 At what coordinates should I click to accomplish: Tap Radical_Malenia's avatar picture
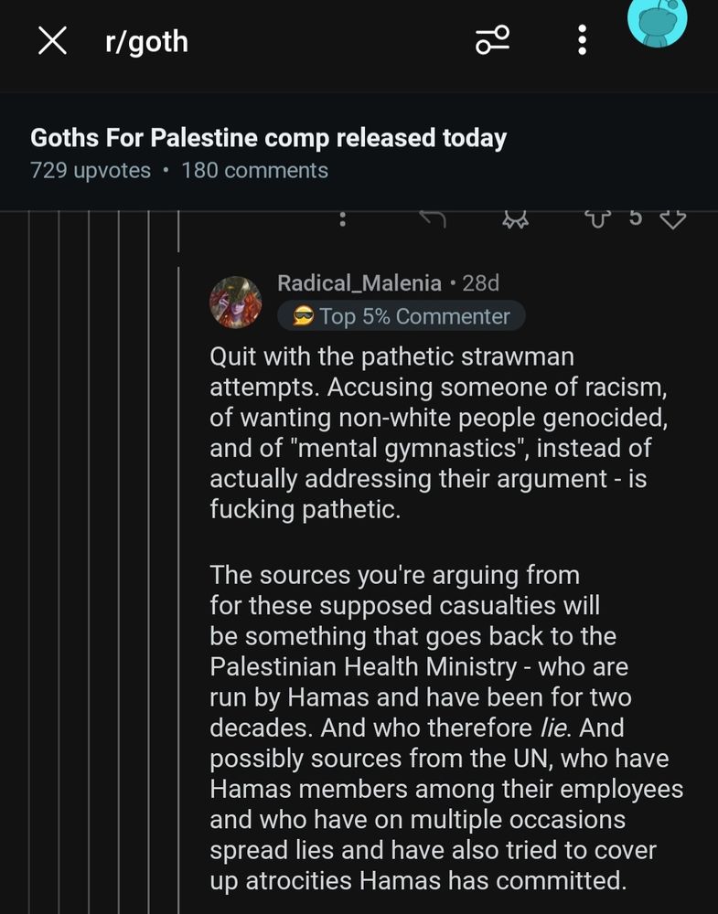(x=236, y=301)
